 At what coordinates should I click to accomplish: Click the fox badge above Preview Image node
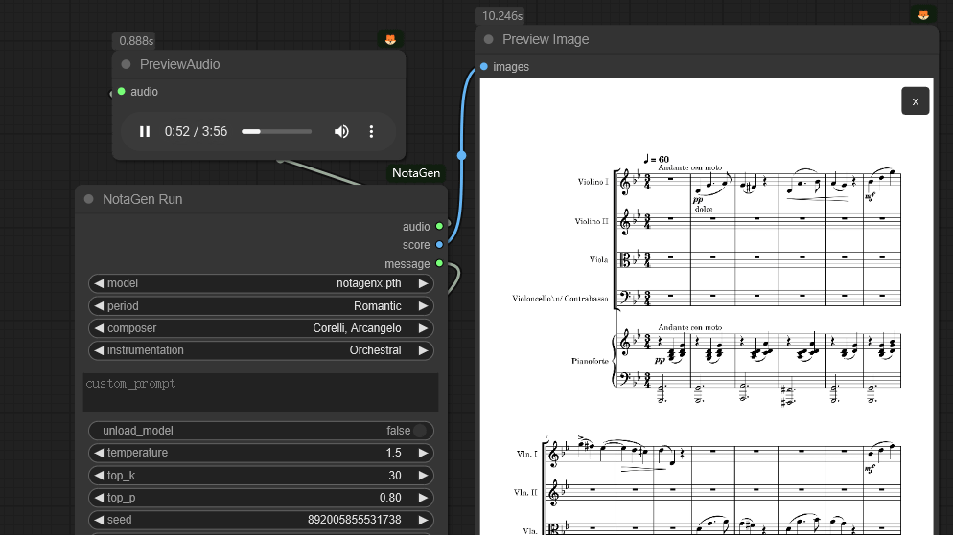coord(923,14)
